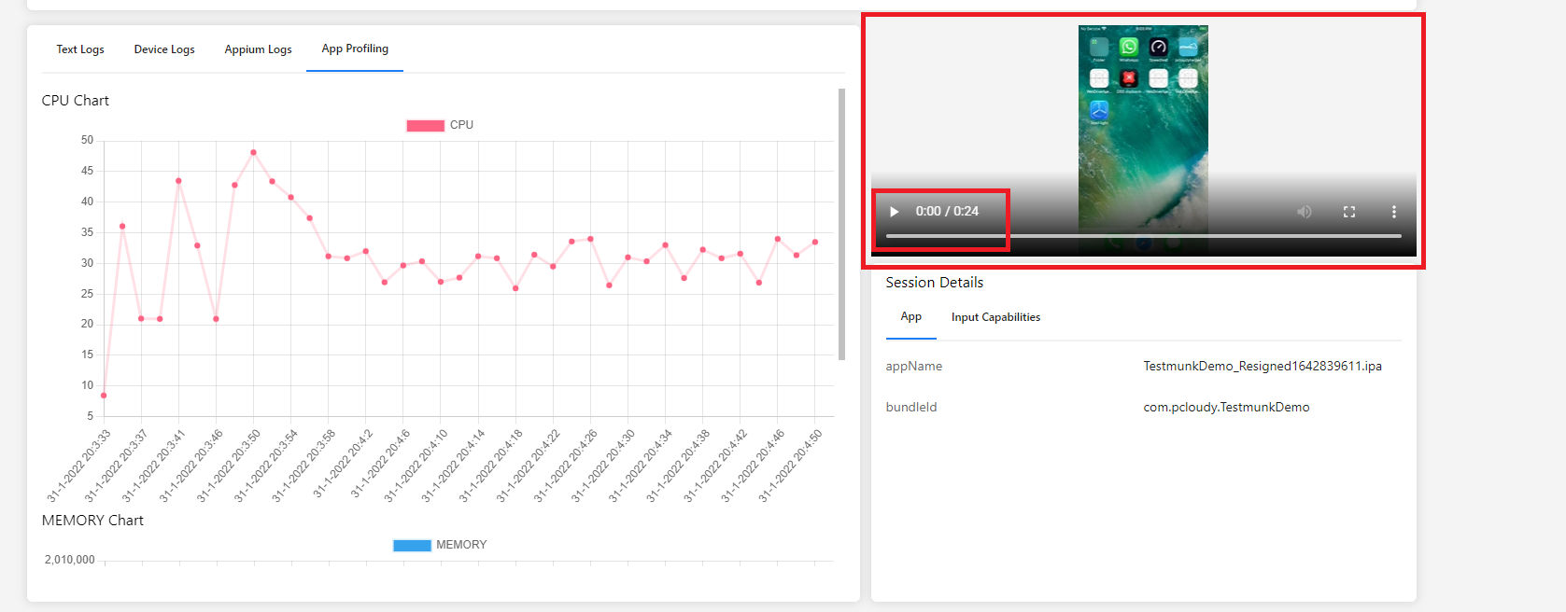Enter fullscreen mode on the video
Viewport: 1566px width, 612px height.
(x=1348, y=212)
